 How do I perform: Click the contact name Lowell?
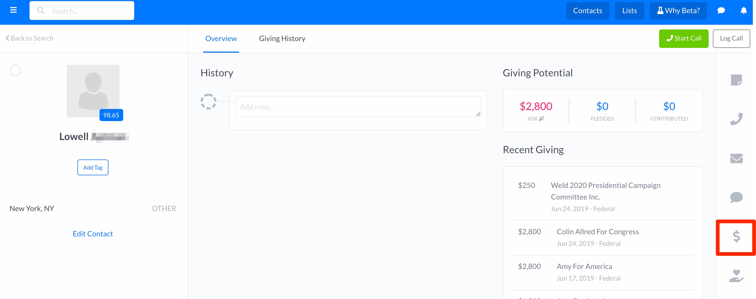[x=74, y=136]
